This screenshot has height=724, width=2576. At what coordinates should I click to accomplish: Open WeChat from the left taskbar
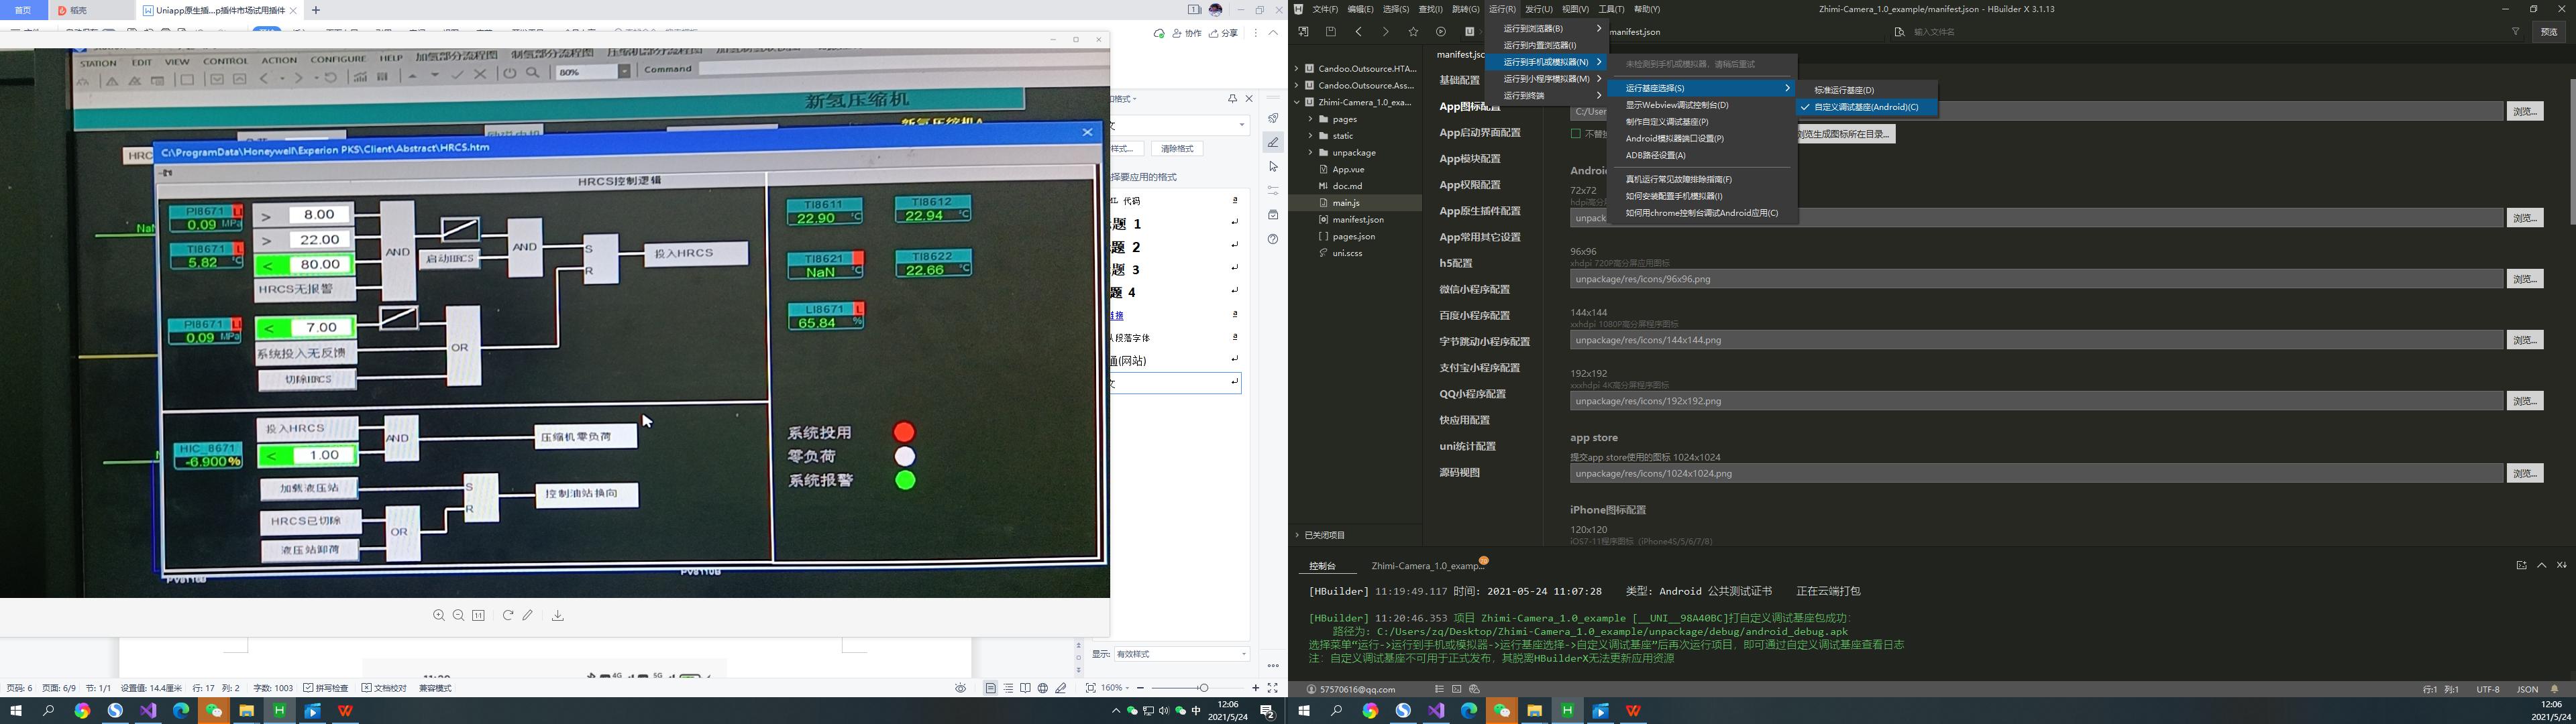213,711
